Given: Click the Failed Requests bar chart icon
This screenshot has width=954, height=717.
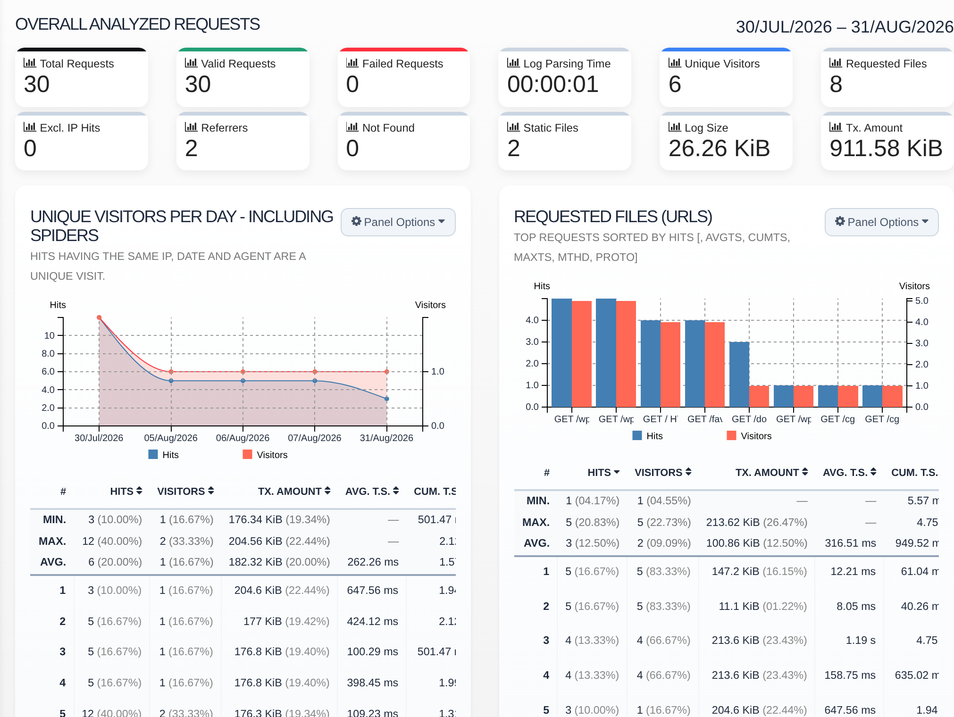Looking at the screenshot, I should [352, 63].
